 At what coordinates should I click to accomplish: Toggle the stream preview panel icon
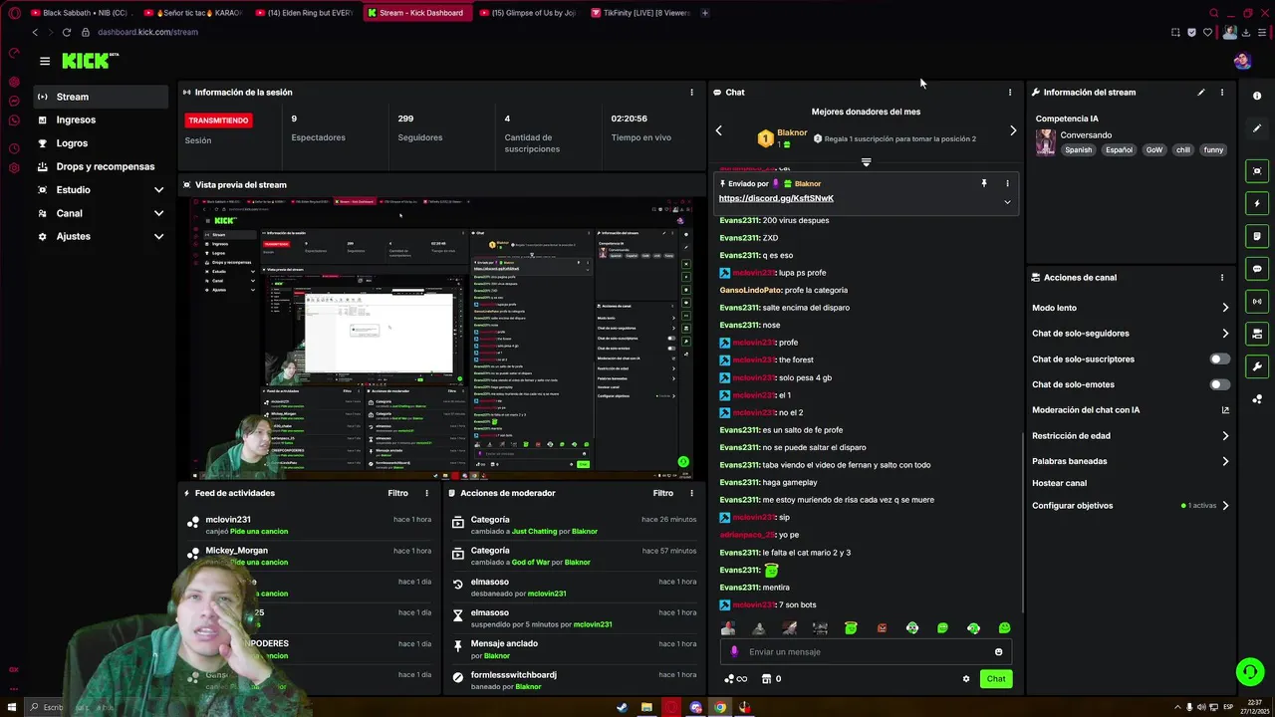[1257, 170]
